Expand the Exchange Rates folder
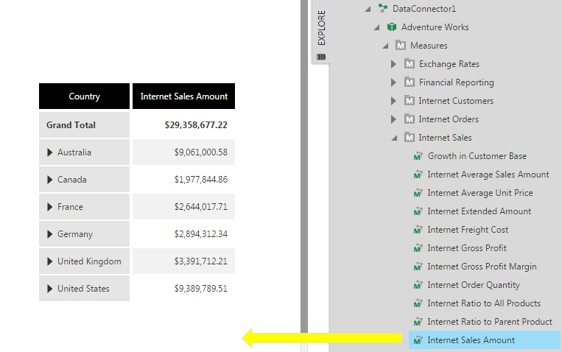This screenshot has width=562, height=352. coord(394,64)
